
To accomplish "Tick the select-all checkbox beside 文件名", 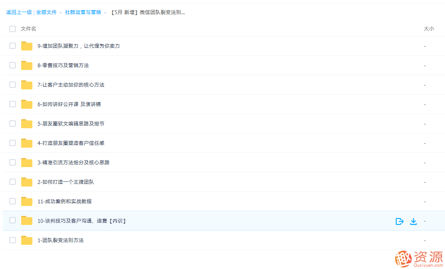I will [13, 28].
